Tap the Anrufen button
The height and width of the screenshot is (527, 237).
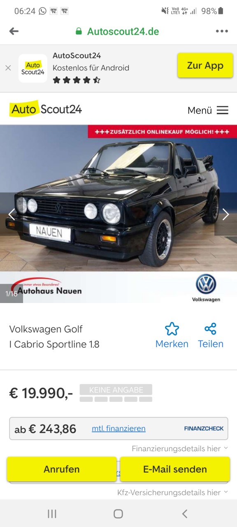[x=62, y=469]
